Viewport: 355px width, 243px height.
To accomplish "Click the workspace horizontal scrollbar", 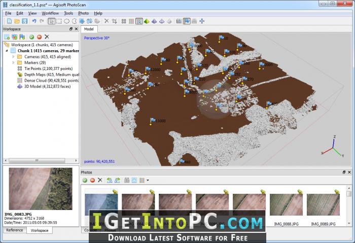I will pyautogui.click(x=41, y=160).
